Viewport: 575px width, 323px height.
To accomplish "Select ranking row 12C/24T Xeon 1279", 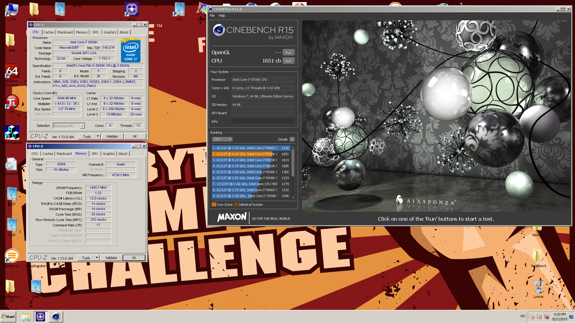I will tap(251, 184).
